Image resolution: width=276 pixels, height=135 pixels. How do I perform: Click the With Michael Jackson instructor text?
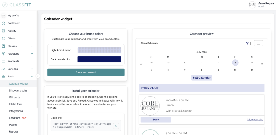179,111
